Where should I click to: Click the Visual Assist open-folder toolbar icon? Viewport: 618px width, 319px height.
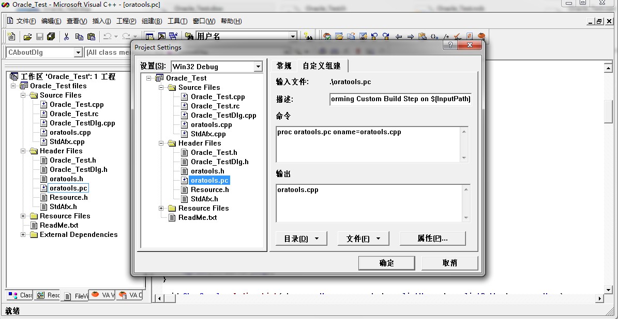pos(339,37)
